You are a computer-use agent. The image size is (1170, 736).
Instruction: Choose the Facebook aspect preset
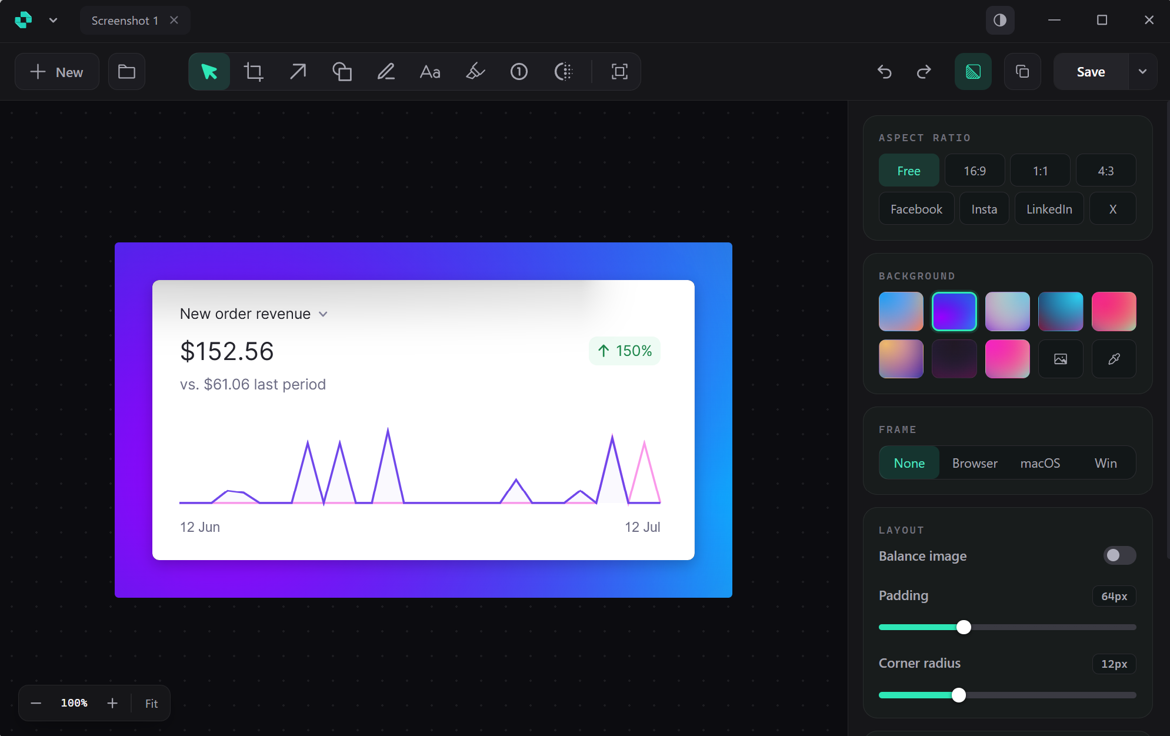click(x=916, y=209)
